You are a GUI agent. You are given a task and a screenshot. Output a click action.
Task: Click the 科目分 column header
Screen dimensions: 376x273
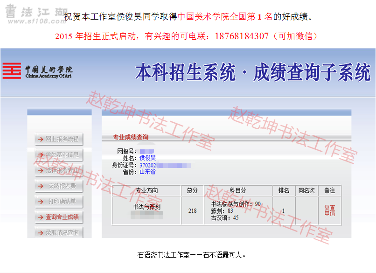(238, 190)
